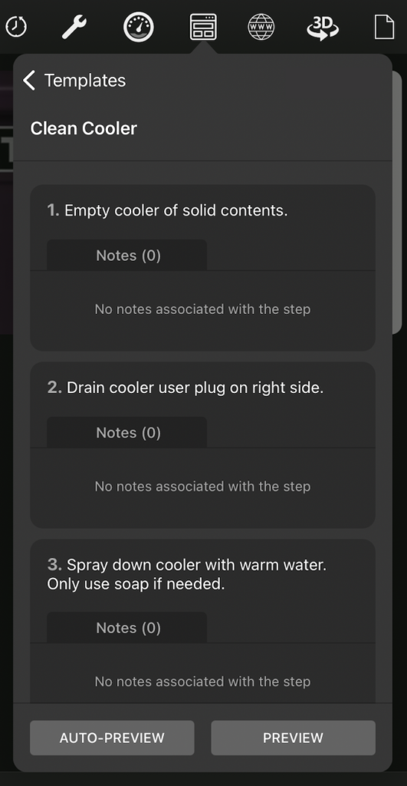Select step 3 Spray down cooler text
Viewport: 407px width, 786px height.
point(187,574)
